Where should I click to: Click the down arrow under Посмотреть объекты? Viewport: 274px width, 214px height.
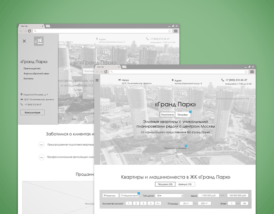pyautogui.click(x=175, y=152)
